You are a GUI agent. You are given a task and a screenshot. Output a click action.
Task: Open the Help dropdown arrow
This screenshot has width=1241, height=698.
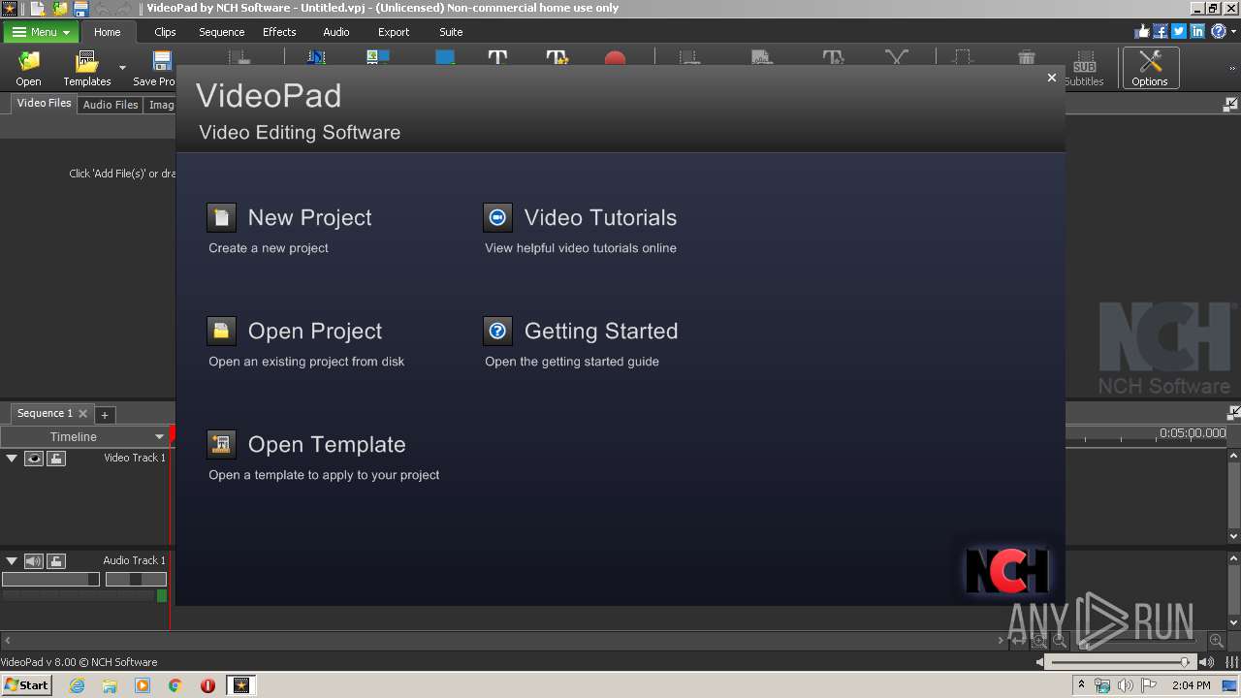1232,32
